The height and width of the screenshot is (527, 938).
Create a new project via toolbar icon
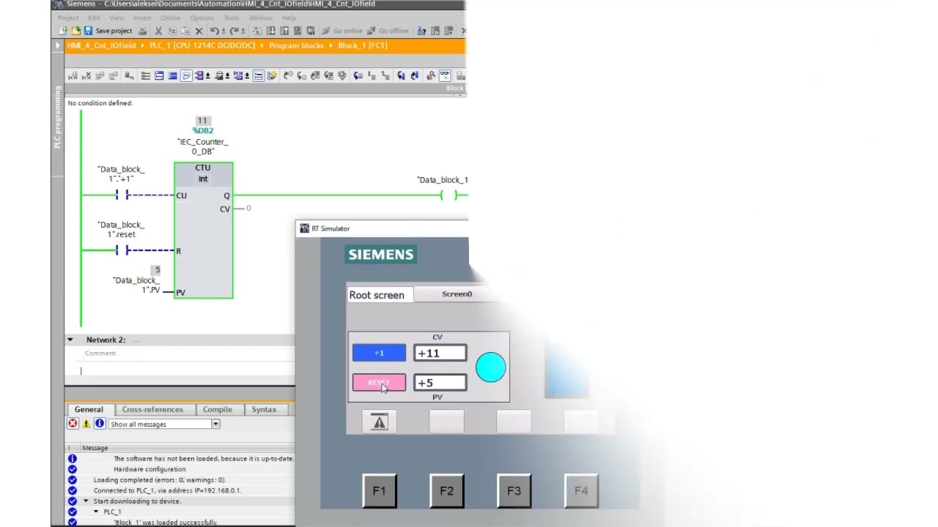click(x=63, y=31)
